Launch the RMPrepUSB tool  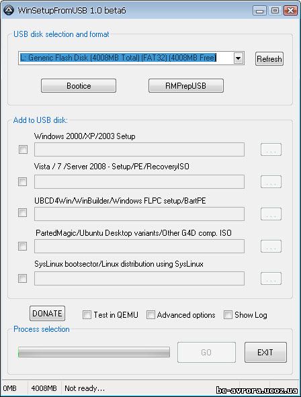coord(186,85)
